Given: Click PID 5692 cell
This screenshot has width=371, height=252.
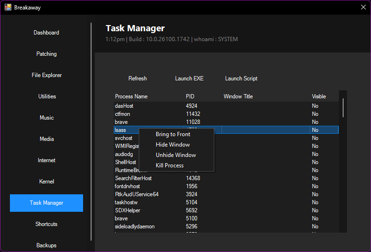Looking at the screenshot, I should click(192, 210).
